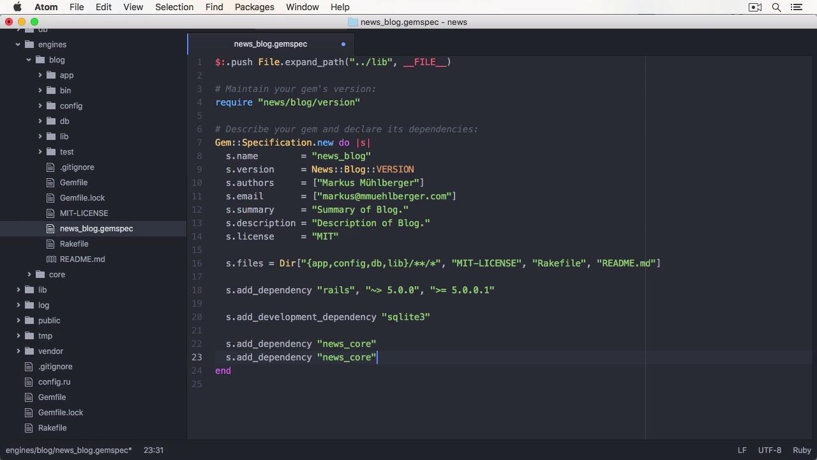Click the core folder icon
Image resolution: width=817 pixels, height=460 pixels.
(40, 274)
